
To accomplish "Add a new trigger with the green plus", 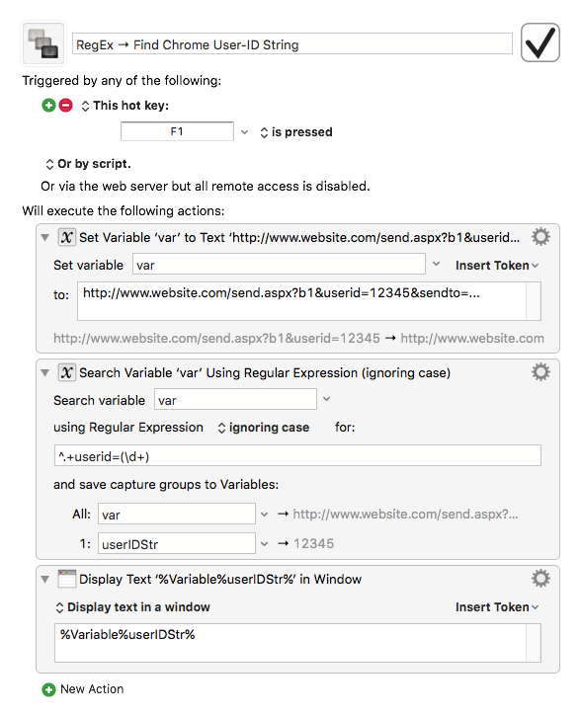I will (x=48, y=106).
